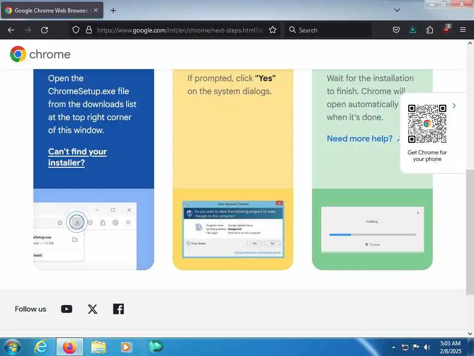Screen dimensions: 474x356
Task: Click Get Chrome for your phone text
Action: click(x=427, y=156)
